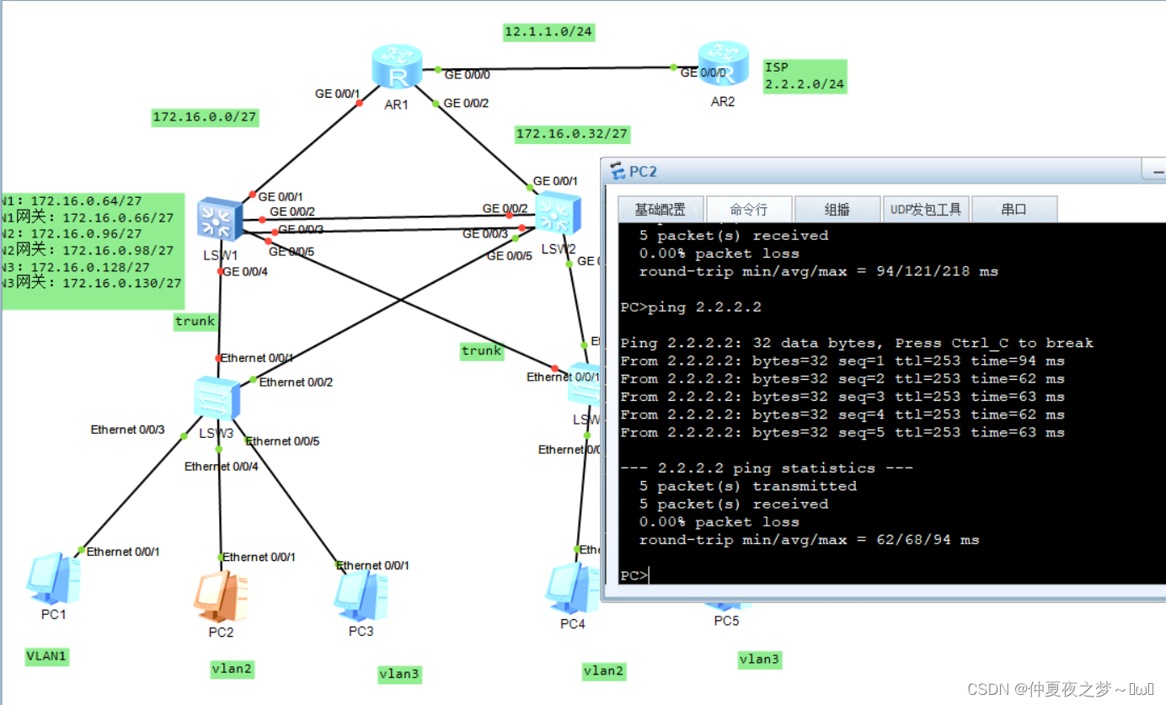Viewport: 1166px width, 705px height.
Task: Click the LSW2 layer-3 switch icon
Action: [557, 213]
